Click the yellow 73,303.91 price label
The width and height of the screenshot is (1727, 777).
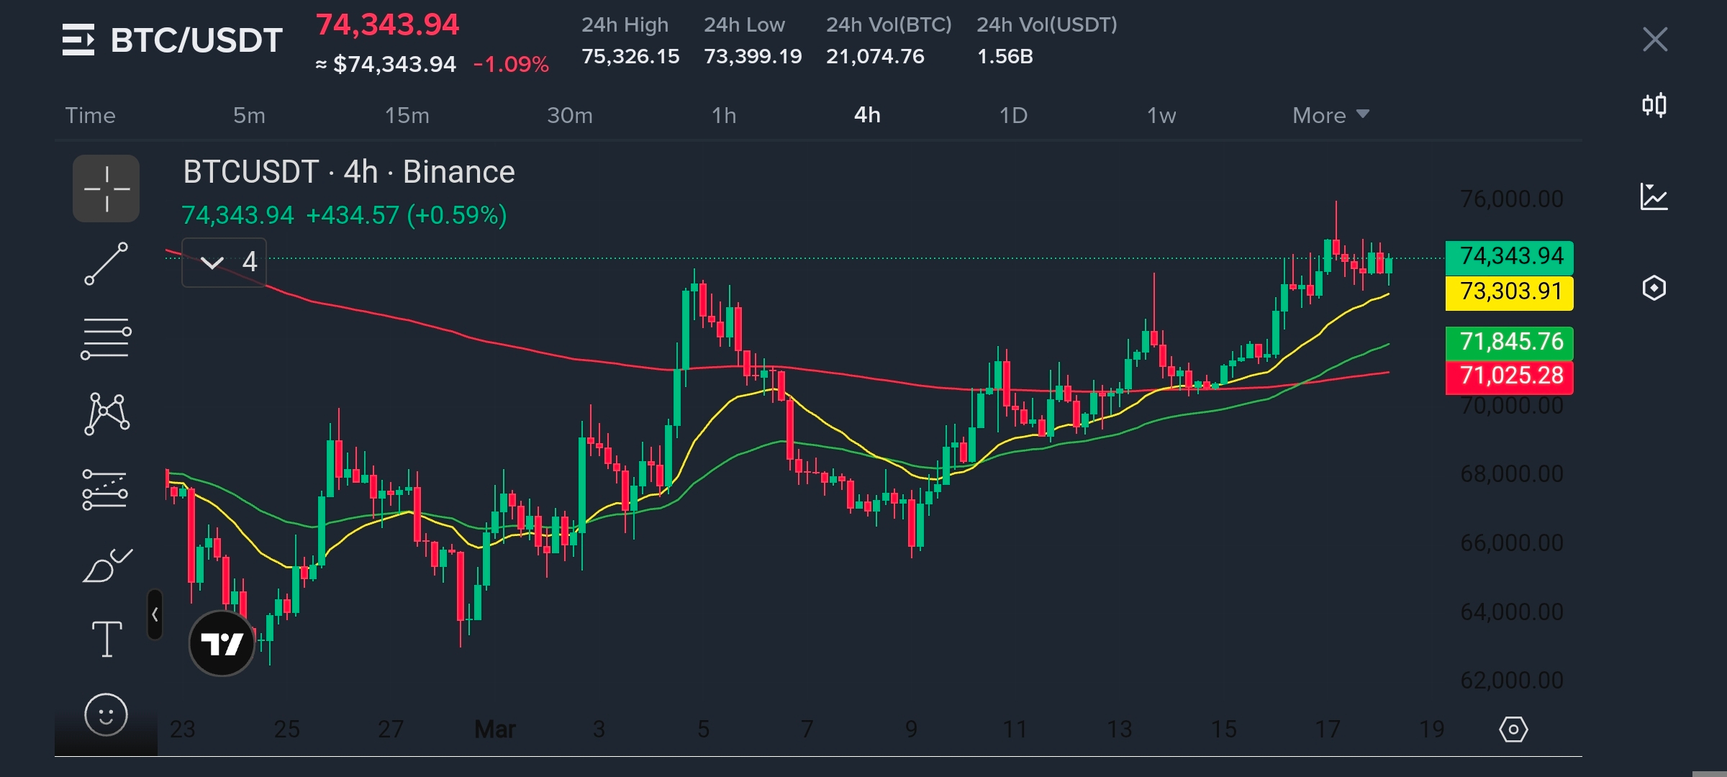(x=1509, y=293)
